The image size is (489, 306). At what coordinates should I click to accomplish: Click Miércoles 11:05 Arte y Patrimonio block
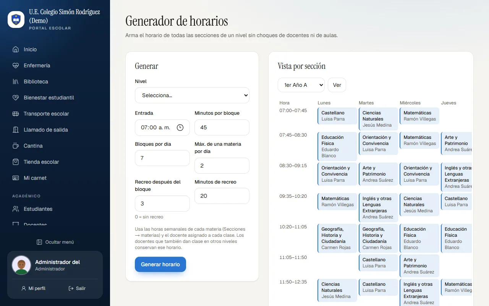click(419, 266)
